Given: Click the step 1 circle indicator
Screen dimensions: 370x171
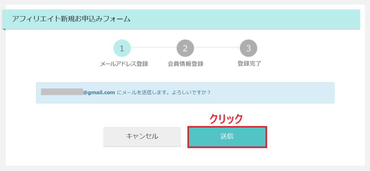Looking at the screenshot, I should [122, 48].
